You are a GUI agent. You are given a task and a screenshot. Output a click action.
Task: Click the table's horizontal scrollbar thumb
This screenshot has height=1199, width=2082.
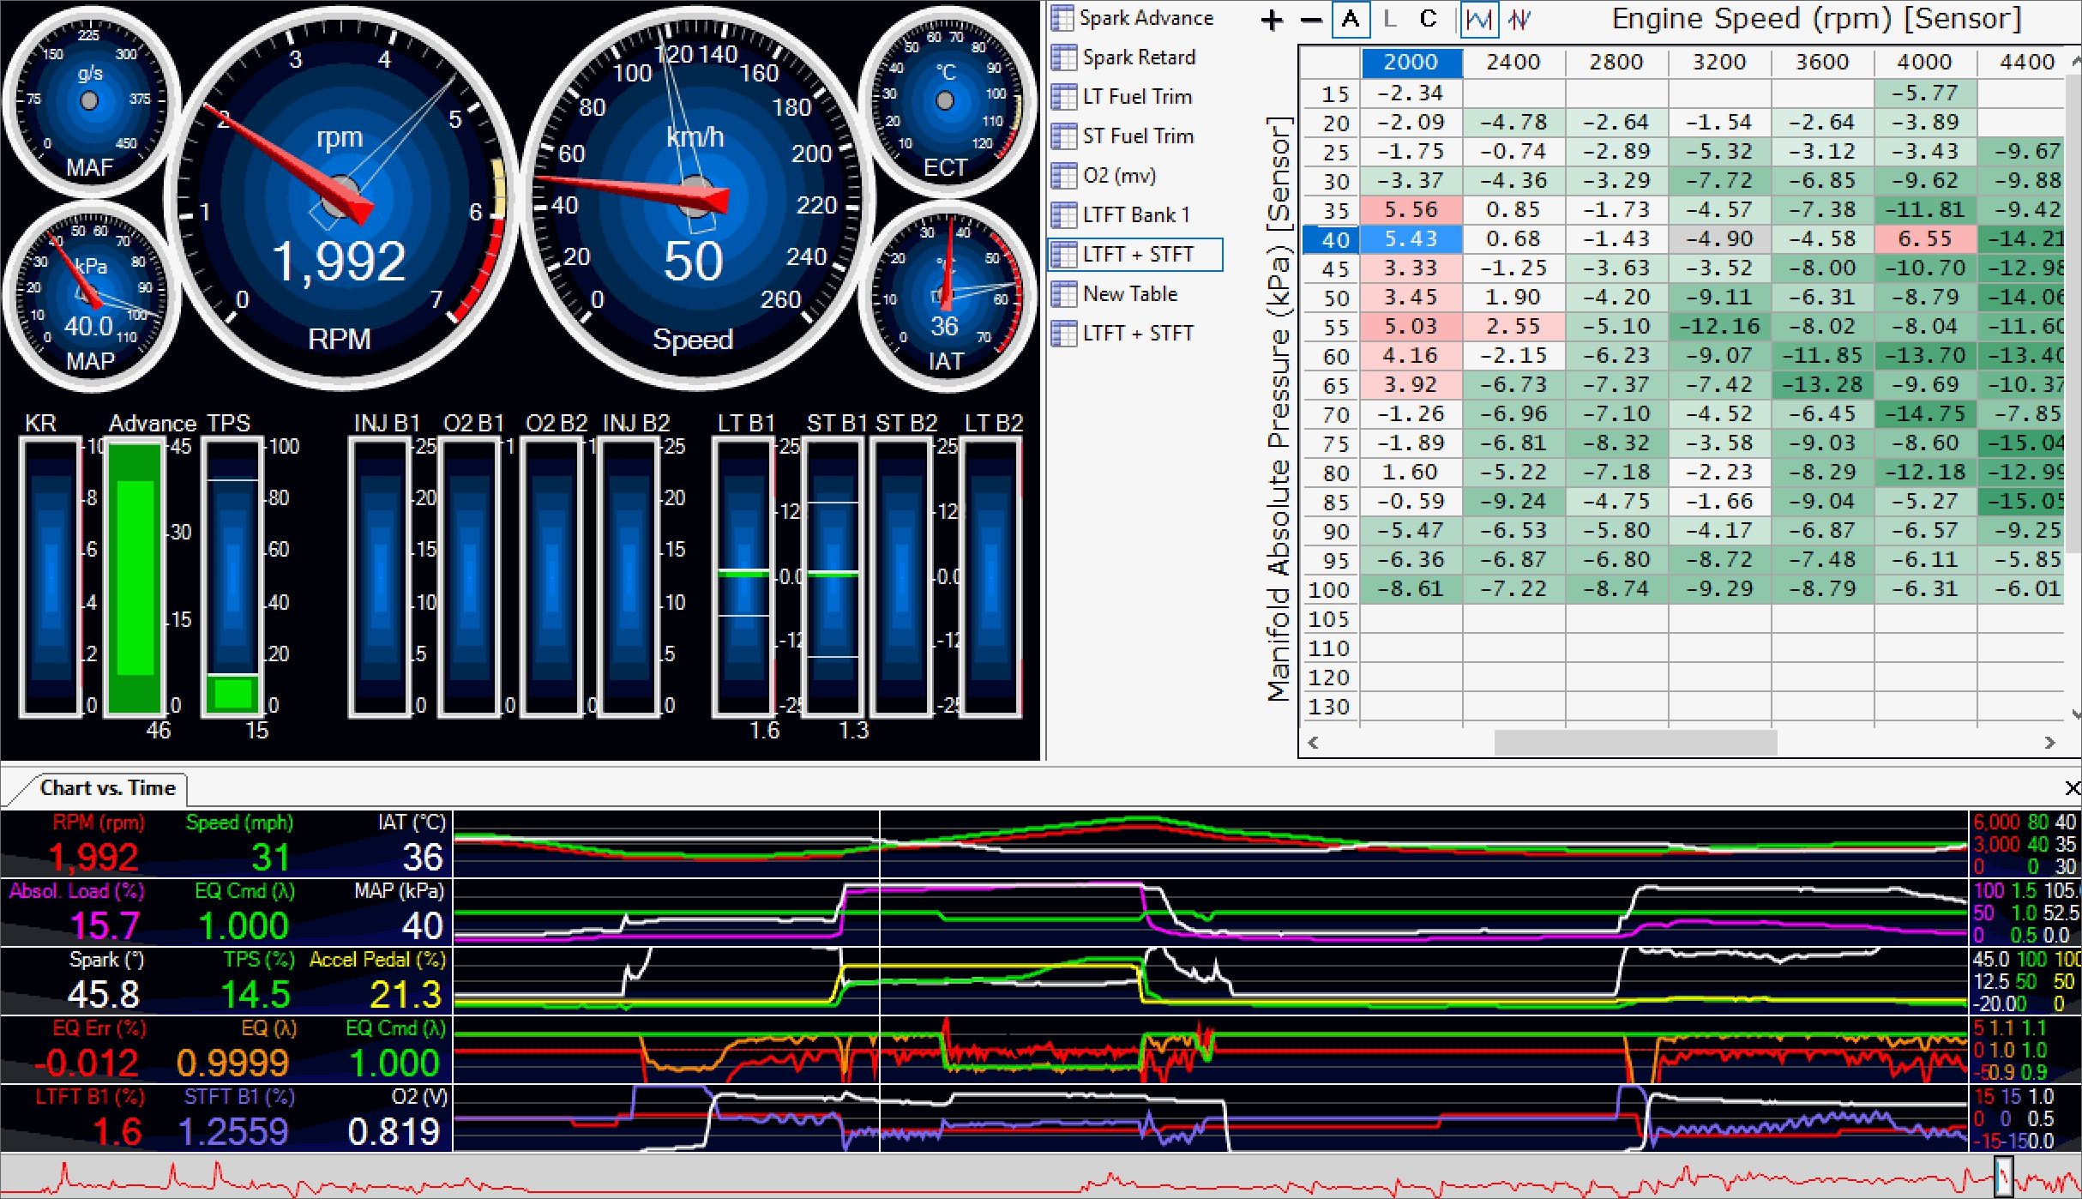coord(1635,743)
